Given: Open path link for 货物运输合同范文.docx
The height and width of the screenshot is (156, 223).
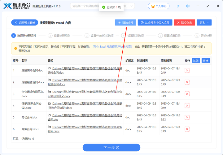Looking at the screenshot, I should (x=85, y=94).
